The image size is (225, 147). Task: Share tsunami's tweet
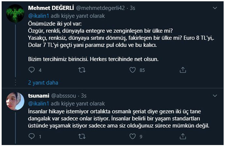tap(183, 137)
